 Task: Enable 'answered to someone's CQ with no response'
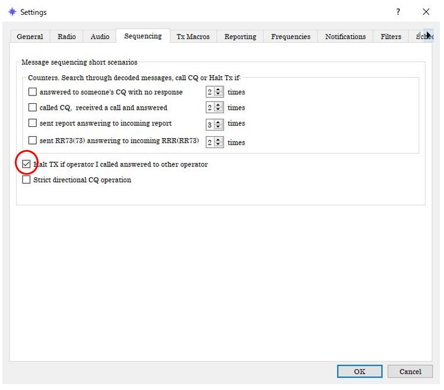(x=33, y=92)
